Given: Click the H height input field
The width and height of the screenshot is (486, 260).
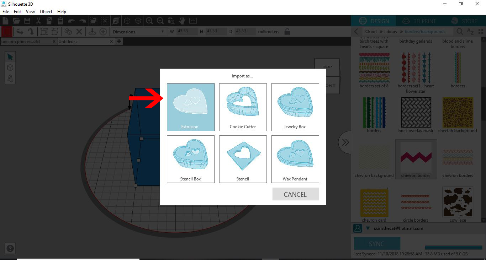Looking at the screenshot, I should click(216, 32).
